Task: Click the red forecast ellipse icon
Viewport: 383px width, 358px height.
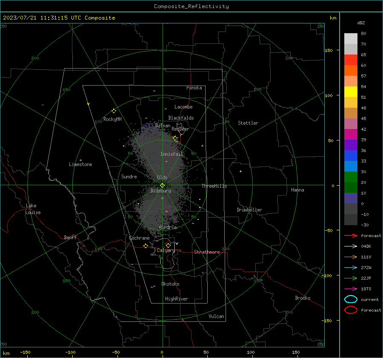Action: (351, 310)
